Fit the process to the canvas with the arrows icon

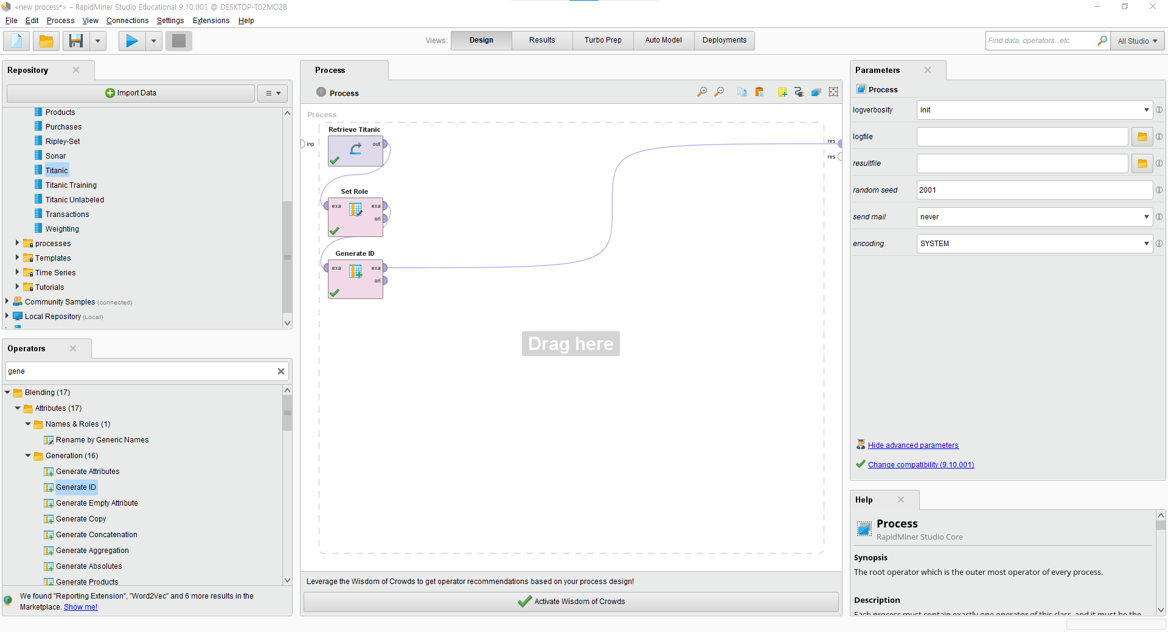tap(833, 92)
